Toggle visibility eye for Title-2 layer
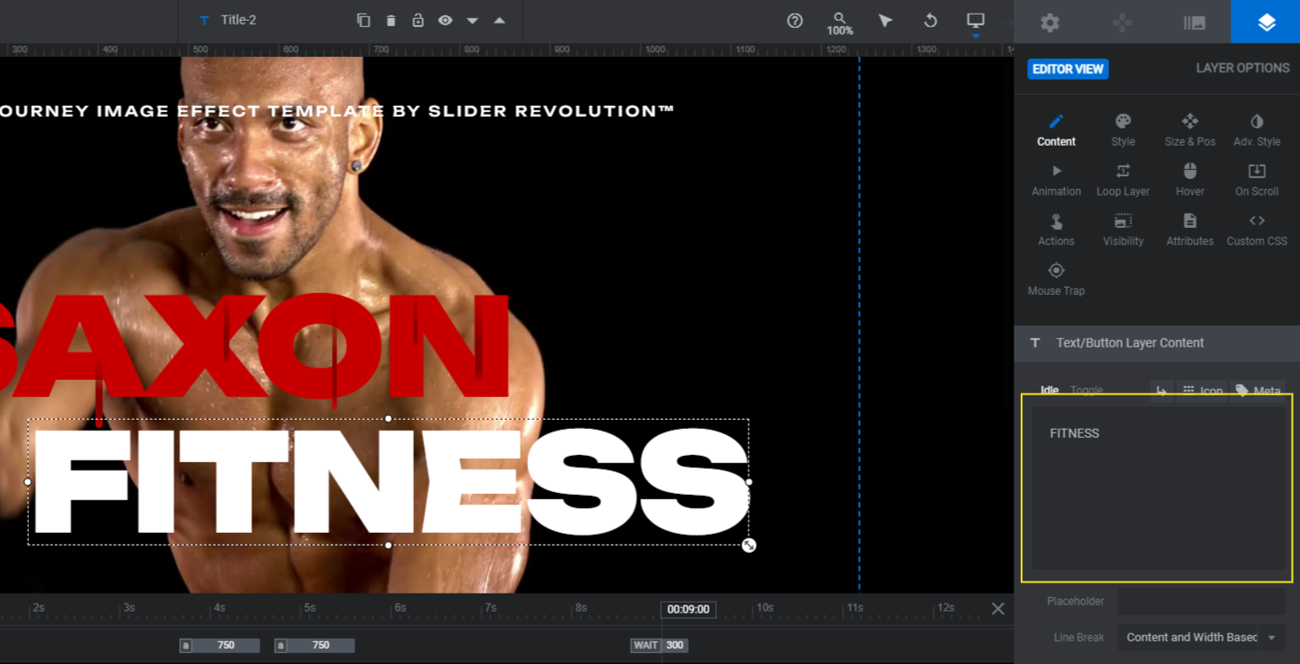Image resolution: width=1300 pixels, height=664 pixels. tap(445, 20)
